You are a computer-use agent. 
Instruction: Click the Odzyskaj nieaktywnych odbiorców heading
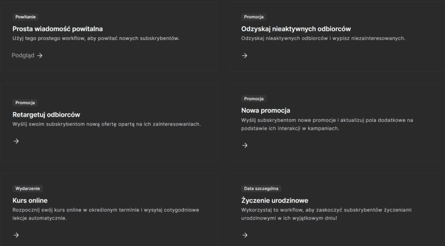point(296,29)
